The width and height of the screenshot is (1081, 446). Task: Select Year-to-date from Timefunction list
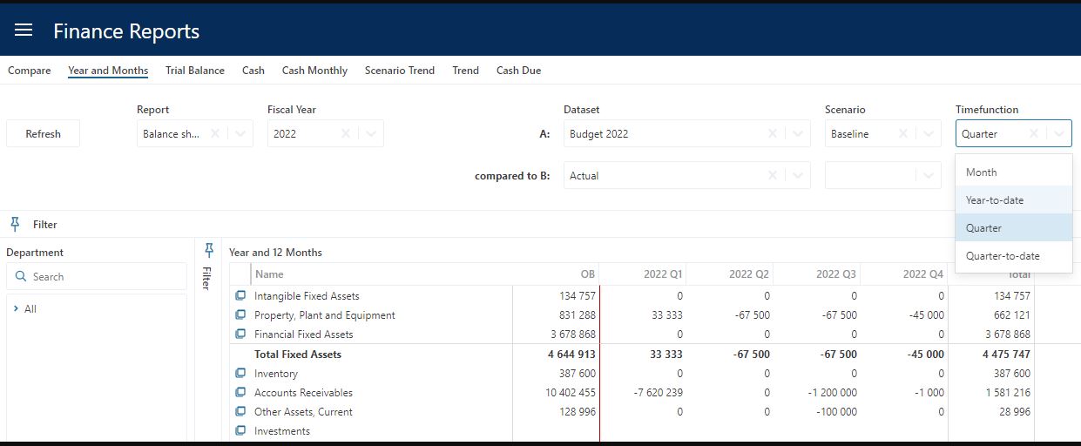click(x=995, y=200)
